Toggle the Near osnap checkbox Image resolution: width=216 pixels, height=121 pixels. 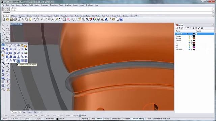pos(9,116)
